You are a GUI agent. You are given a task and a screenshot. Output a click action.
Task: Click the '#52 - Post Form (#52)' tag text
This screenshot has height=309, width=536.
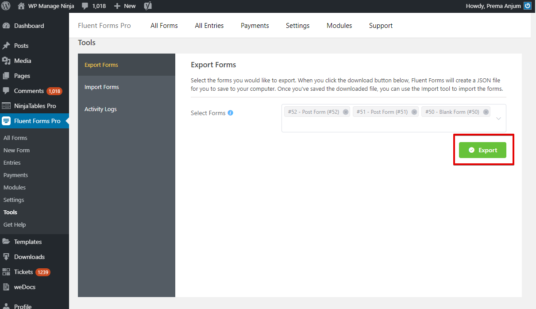click(313, 112)
